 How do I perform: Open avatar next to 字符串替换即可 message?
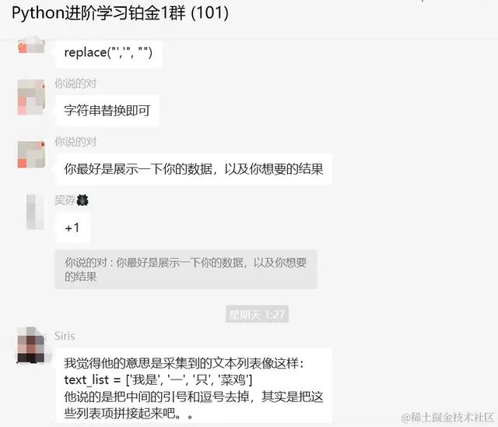tap(31, 97)
